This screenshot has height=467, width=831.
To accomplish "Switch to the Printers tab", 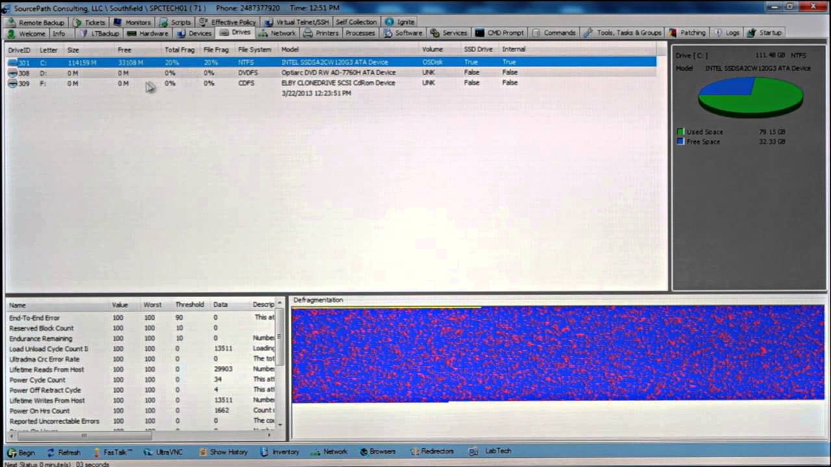I will (x=321, y=33).
